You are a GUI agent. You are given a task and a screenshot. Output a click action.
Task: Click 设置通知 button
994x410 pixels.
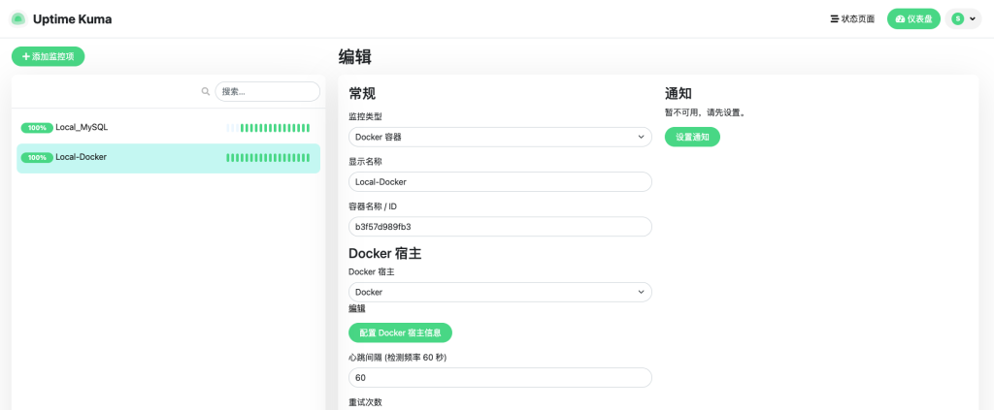tap(692, 137)
